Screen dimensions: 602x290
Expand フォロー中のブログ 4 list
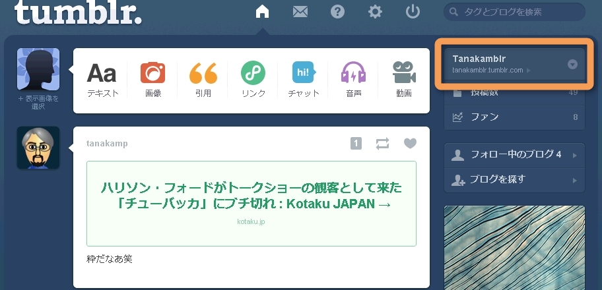click(514, 155)
